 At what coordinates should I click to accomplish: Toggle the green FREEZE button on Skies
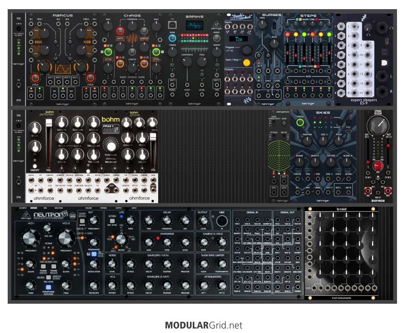300,122
